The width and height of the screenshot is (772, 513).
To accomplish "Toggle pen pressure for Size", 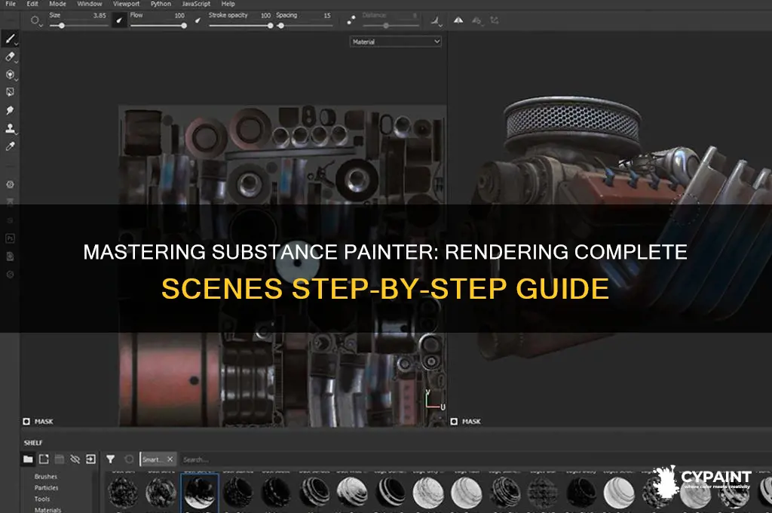I will [118, 20].
